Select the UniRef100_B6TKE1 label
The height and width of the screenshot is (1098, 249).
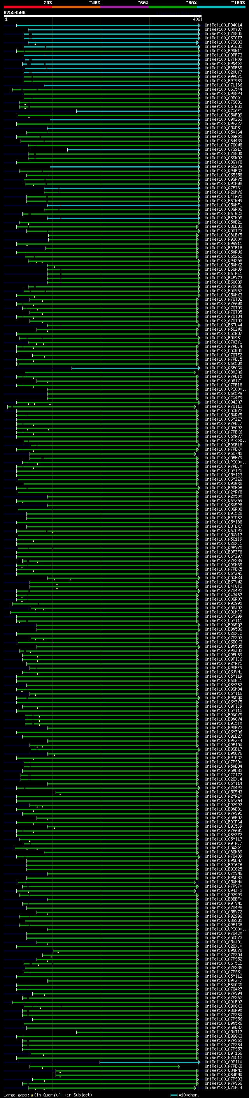[223, 274]
